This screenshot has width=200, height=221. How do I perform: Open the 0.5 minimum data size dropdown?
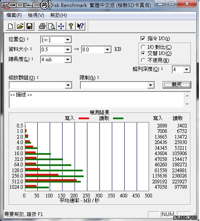point(67,50)
